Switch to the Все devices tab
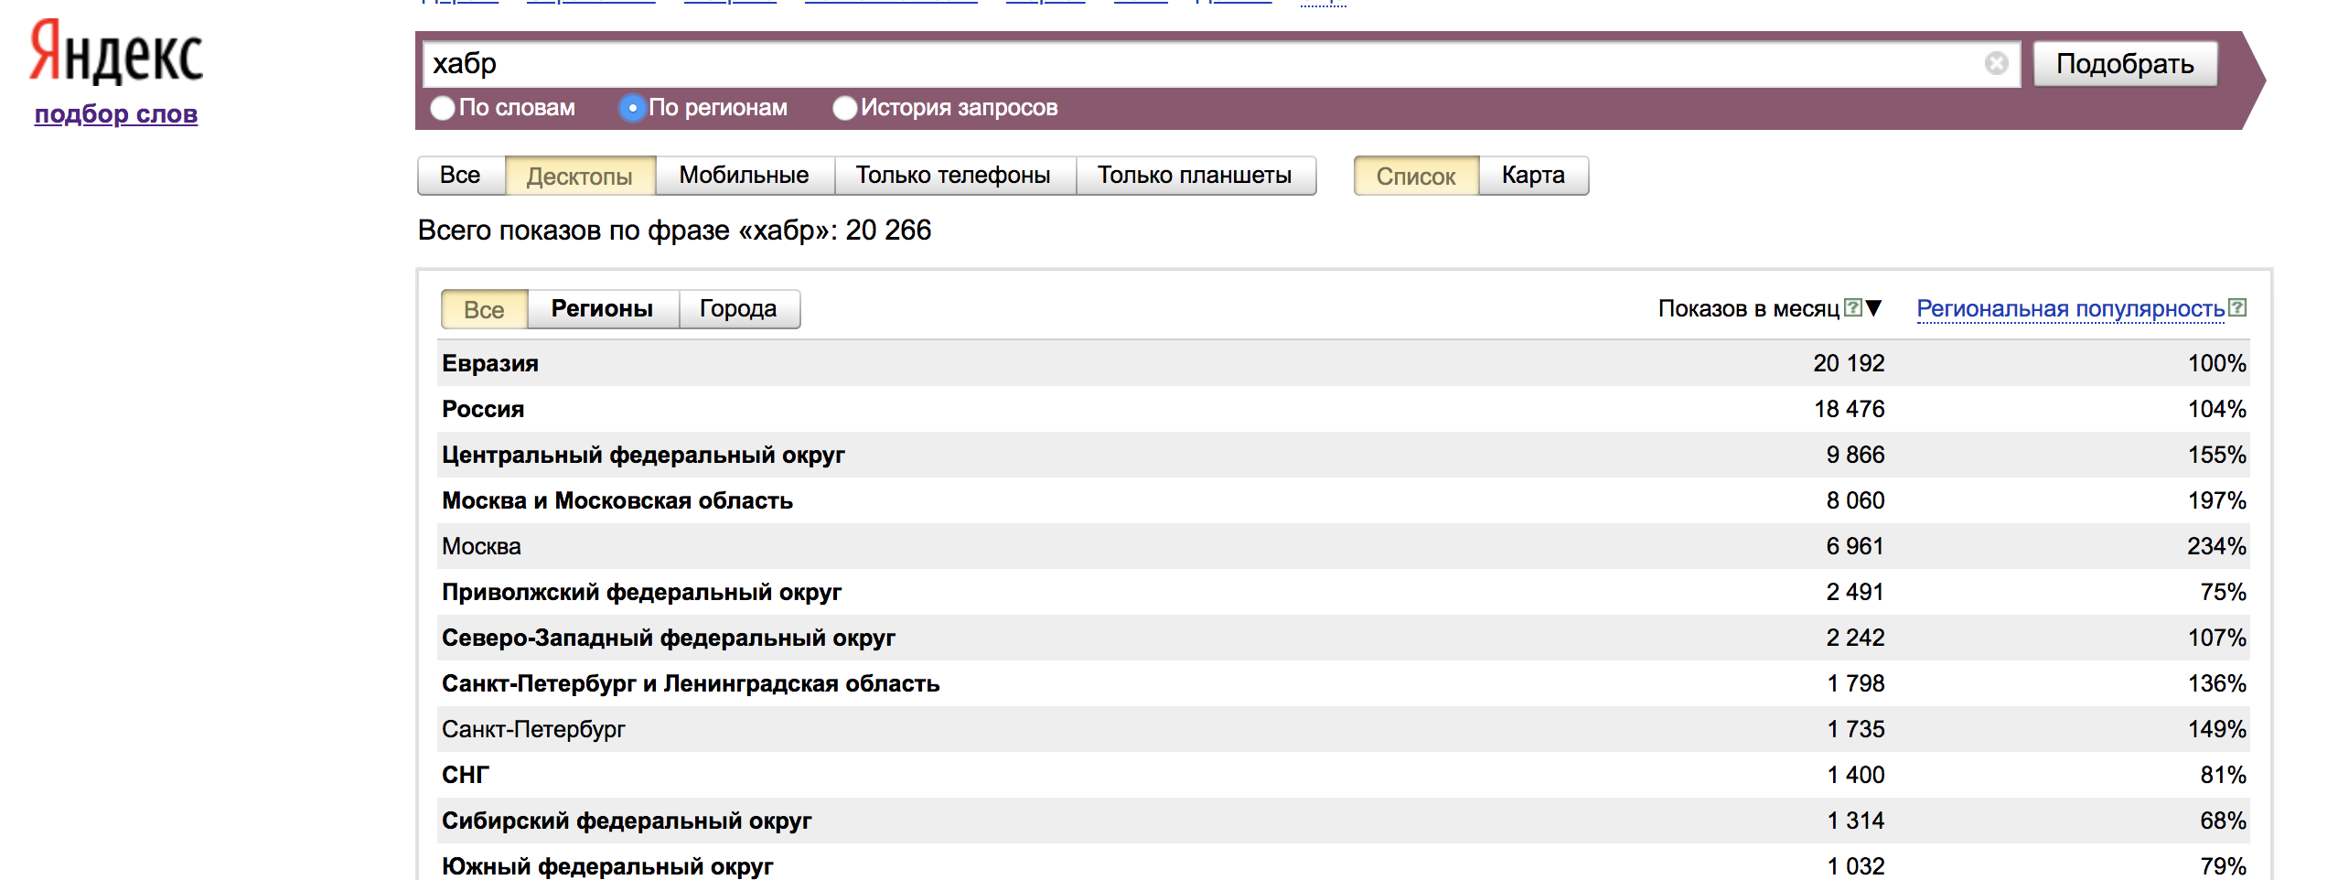This screenshot has width=2338, height=880. pyautogui.click(x=461, y=176)
